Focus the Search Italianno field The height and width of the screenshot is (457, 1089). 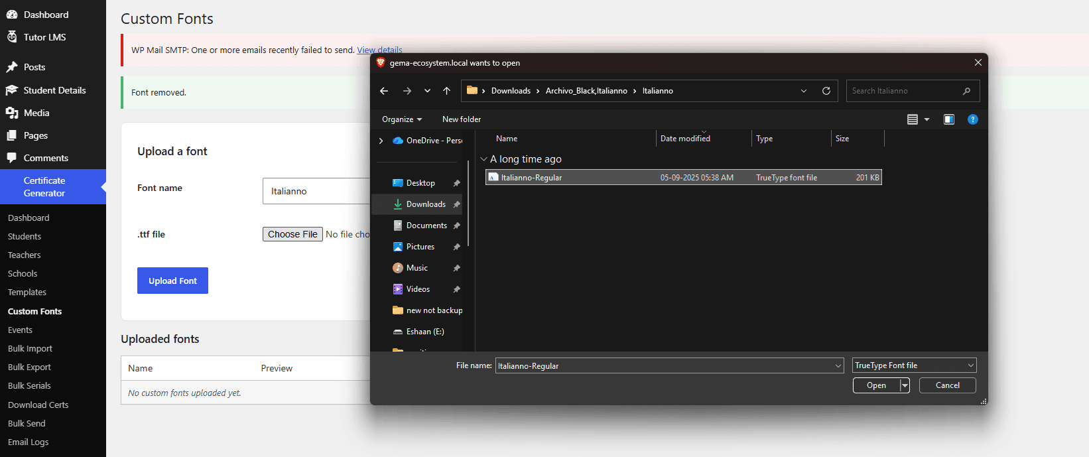[x=905, y=91]
